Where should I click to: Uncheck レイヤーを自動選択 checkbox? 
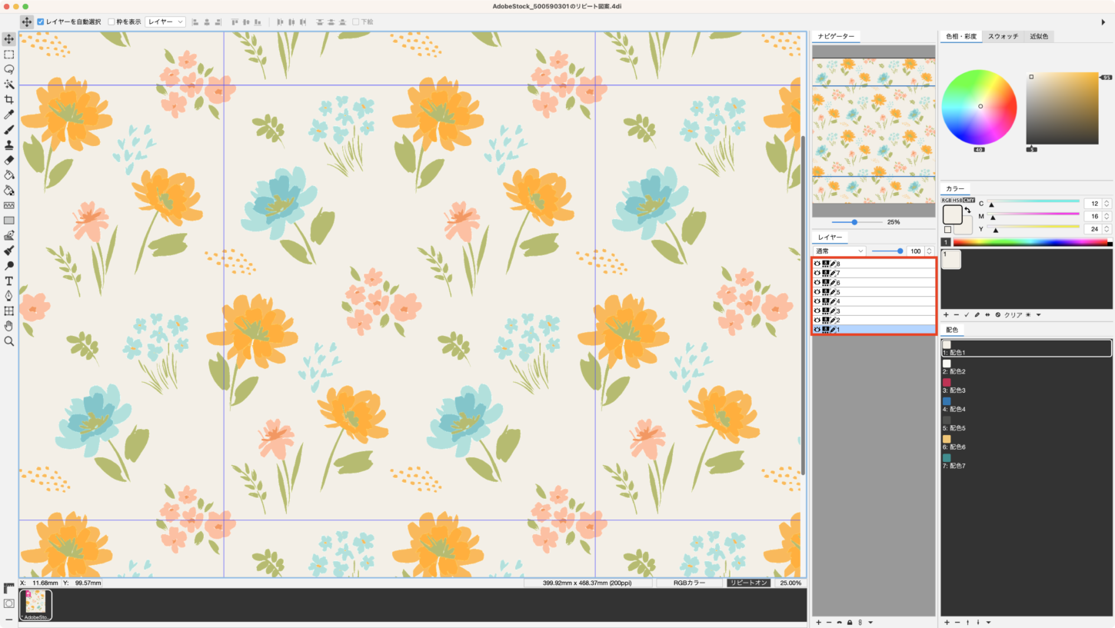click(41, 22)
